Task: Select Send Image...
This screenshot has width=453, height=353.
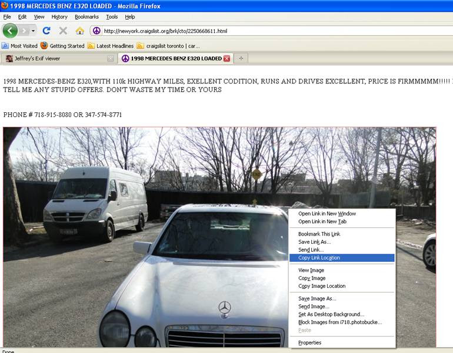Action: (x=342, y=307)
